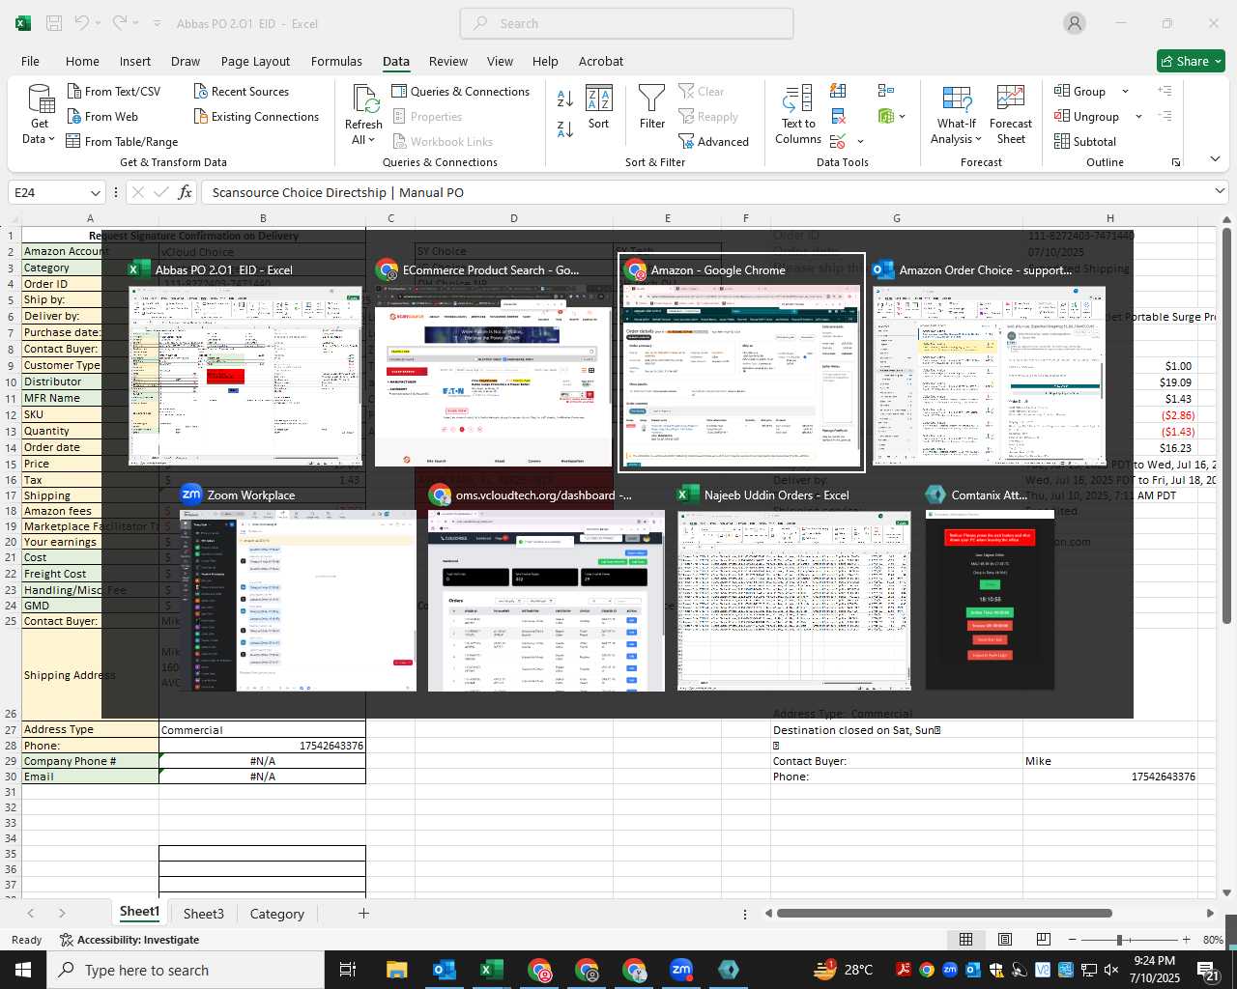
Task: Launch Text to Columns wizard
Action: [x=798, y=115]
